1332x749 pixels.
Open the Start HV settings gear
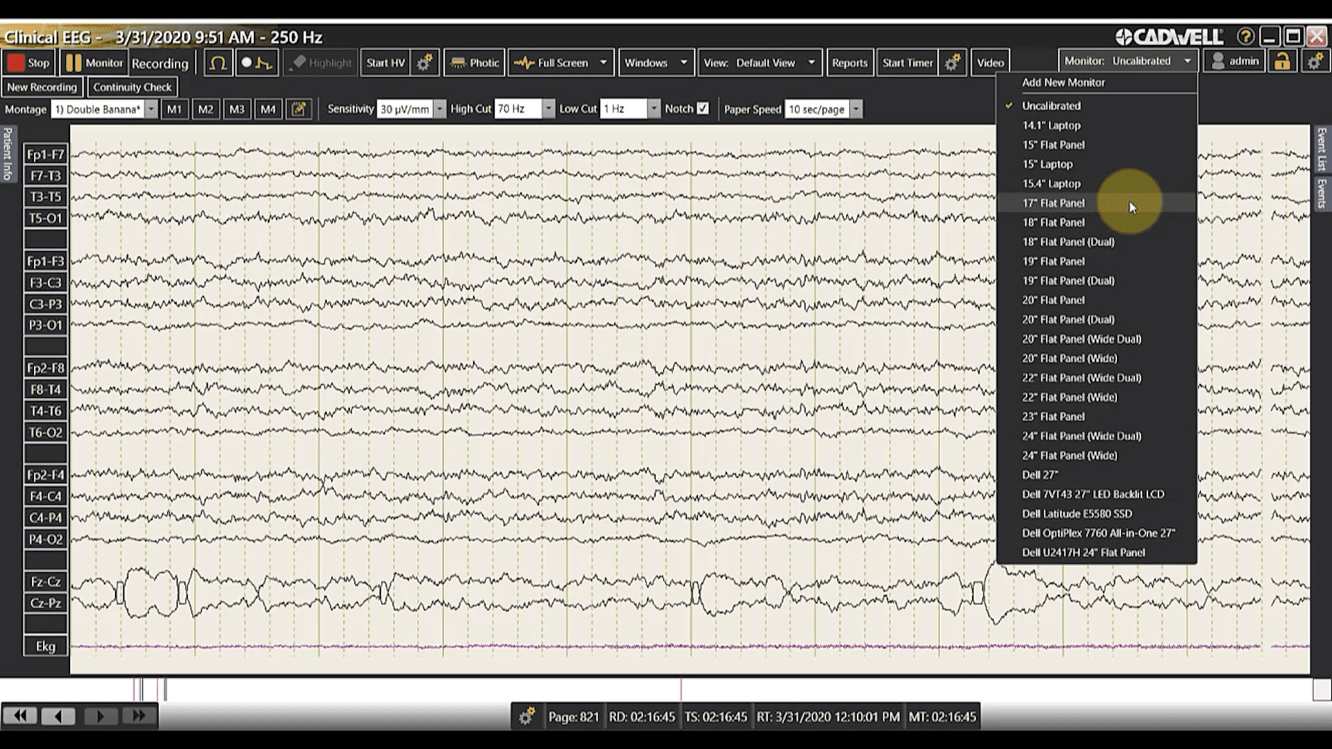[x=425, y=62]
